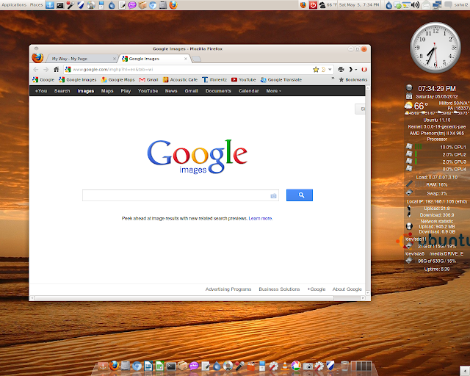The height and width of the screenshot is (376, 470).
Task: Open the Places menu
Action: pyautogui.click(x=36, y=5)
